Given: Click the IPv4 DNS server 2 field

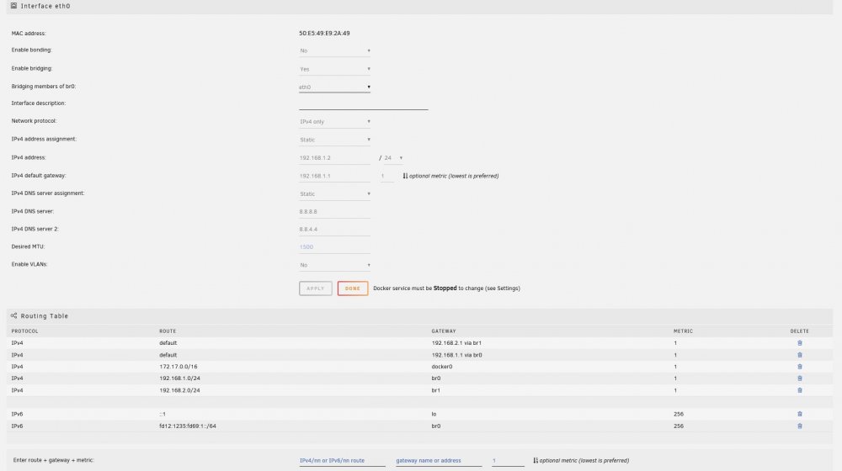Looking at the screenshot, I should pos(334,229).
